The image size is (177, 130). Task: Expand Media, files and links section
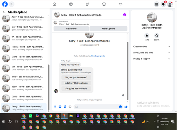coord(152,52)
